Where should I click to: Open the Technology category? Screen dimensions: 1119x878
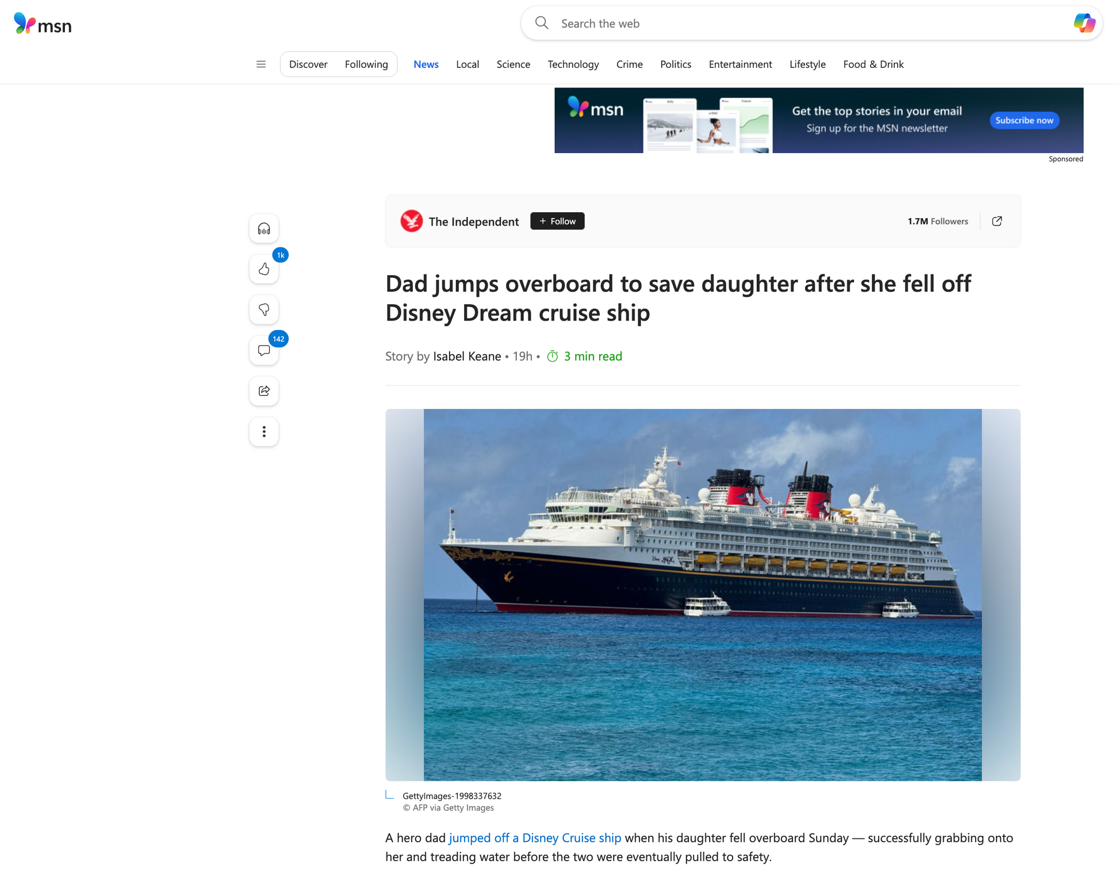pos(573,64)
